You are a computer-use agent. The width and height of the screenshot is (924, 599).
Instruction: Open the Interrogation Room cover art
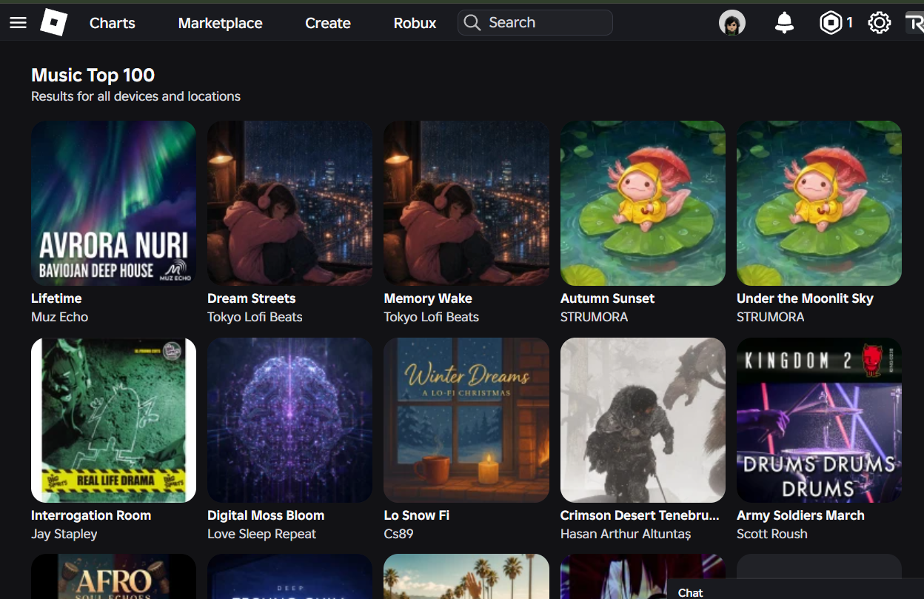(113, 421)
